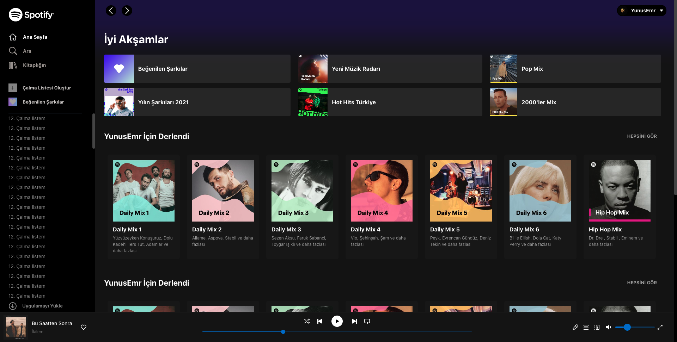Open the Beğenilen Şarkılar shortcut card

[197, 69]
